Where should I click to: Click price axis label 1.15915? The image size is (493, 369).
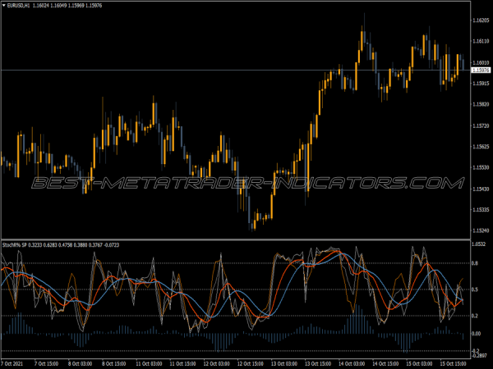coord(481,84)
